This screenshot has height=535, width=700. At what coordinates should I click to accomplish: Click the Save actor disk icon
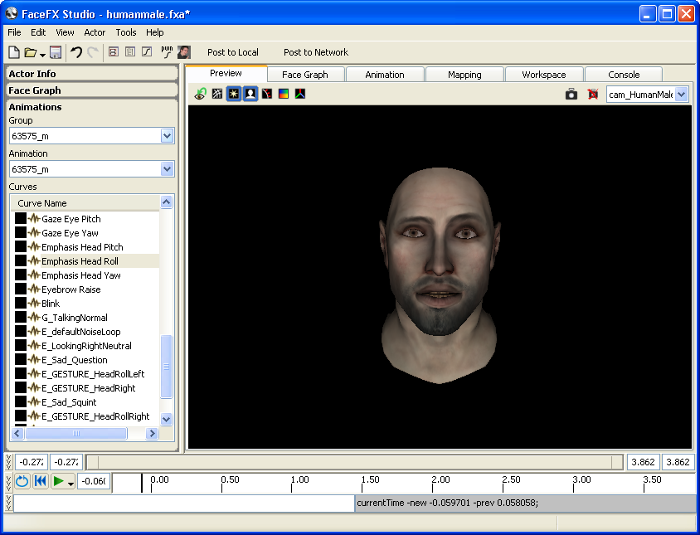(56, 52)
